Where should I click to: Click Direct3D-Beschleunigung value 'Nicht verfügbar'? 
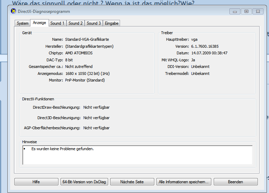coord(97,118)
